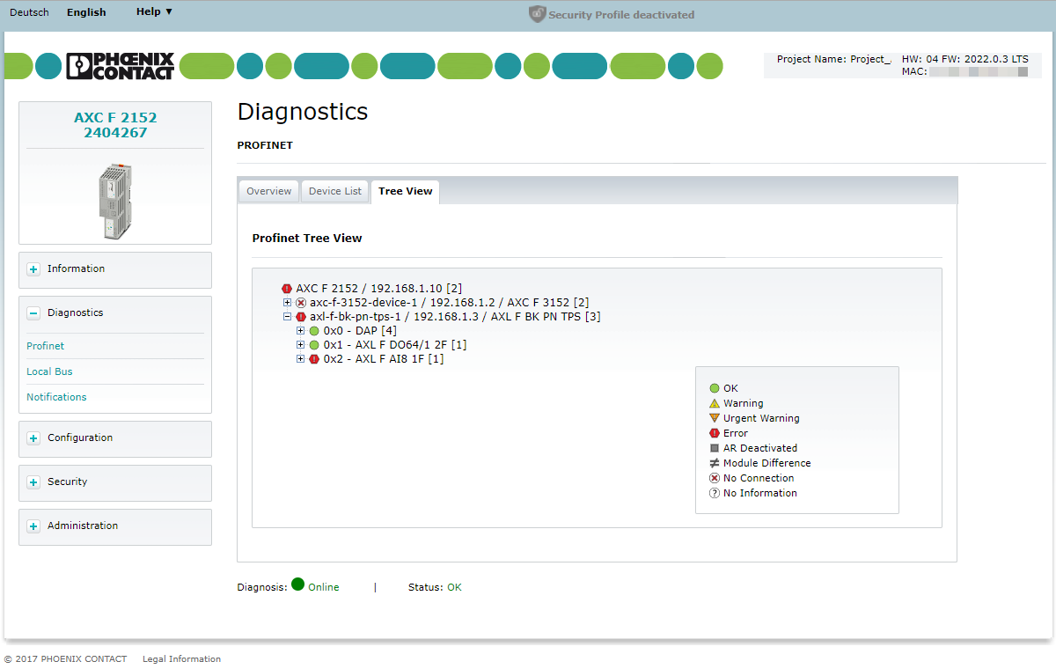
Task: Click the No Information legend icon
Action: [x=715, y=493]
